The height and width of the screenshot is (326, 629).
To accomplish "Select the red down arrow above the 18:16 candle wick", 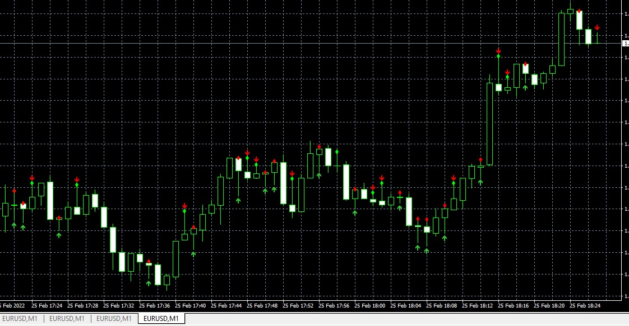I will 498,51.
